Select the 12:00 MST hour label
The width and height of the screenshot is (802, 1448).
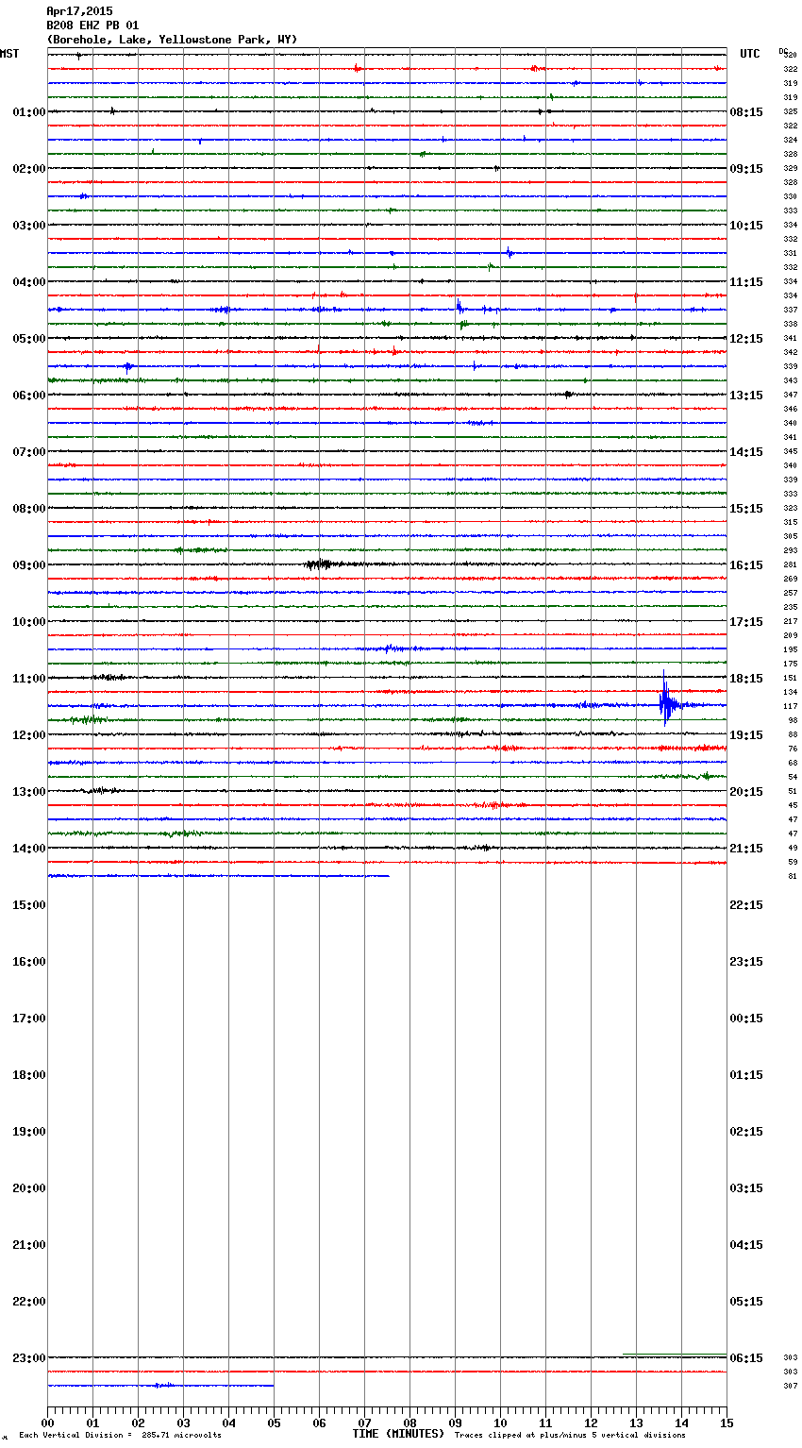29,735
